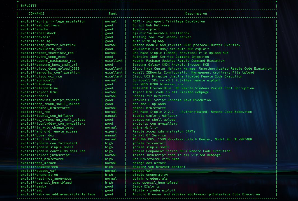Select exploit/samsung_knox_smdm_url command
This screenshot has height=201, width=298.
point(49,65)
